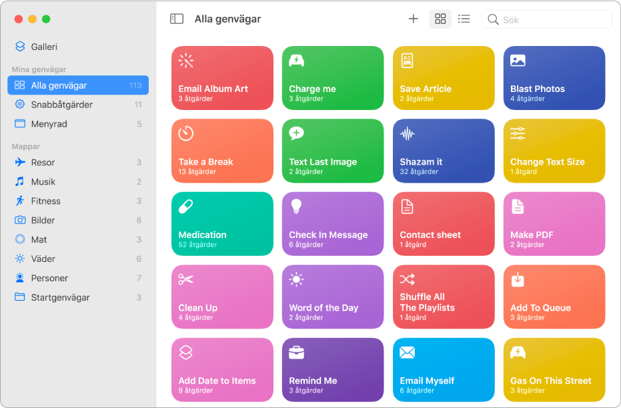Open the Väder folder
Image resolution: width=621 pixels, height=408 pixels.
[x=43, y=259]
